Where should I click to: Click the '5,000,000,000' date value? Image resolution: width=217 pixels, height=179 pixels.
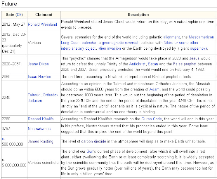(x=14, y=165)
